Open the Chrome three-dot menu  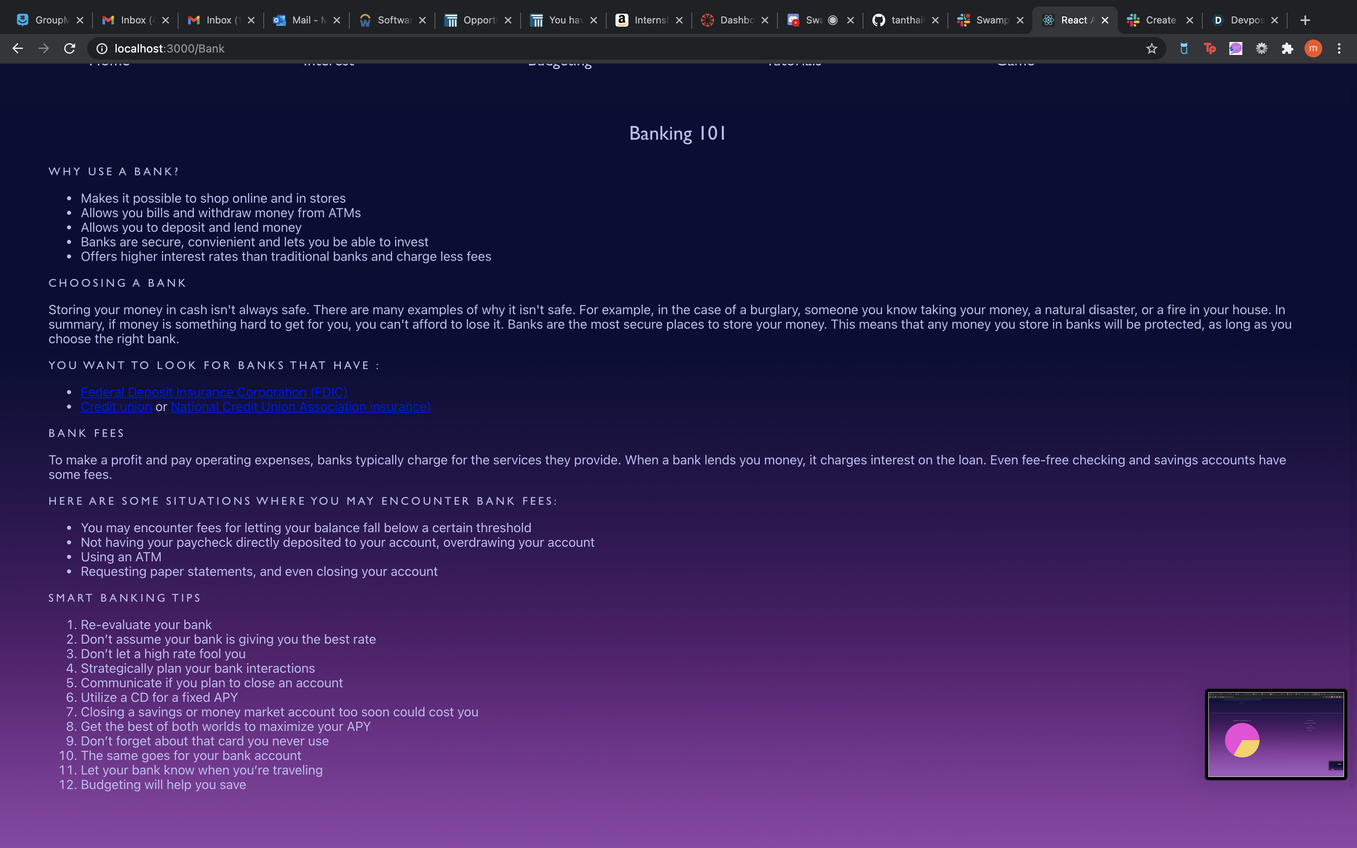coord(1339,49)
